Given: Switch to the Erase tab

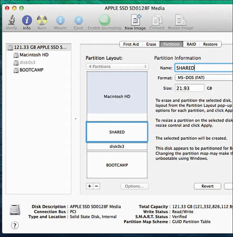Looking at the screenshot, I should click(151, 44).
